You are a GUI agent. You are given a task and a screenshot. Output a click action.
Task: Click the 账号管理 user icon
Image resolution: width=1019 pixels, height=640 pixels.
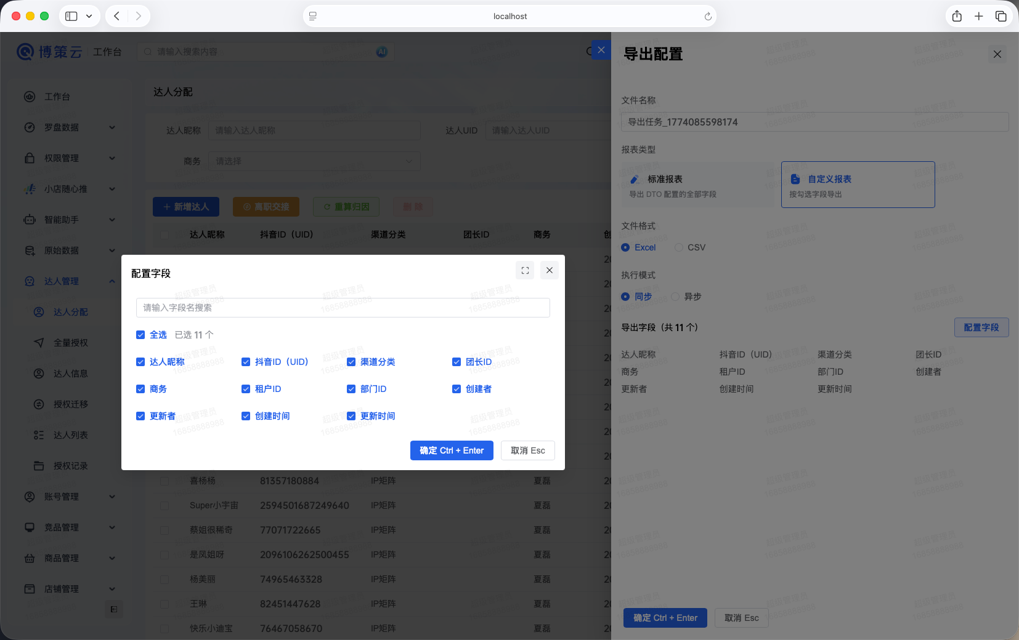[x=30, y=497]
